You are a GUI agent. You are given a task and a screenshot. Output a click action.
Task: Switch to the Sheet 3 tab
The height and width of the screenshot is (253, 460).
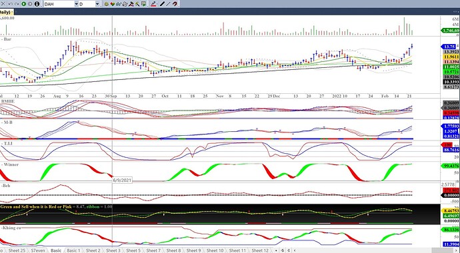point(113,250)
